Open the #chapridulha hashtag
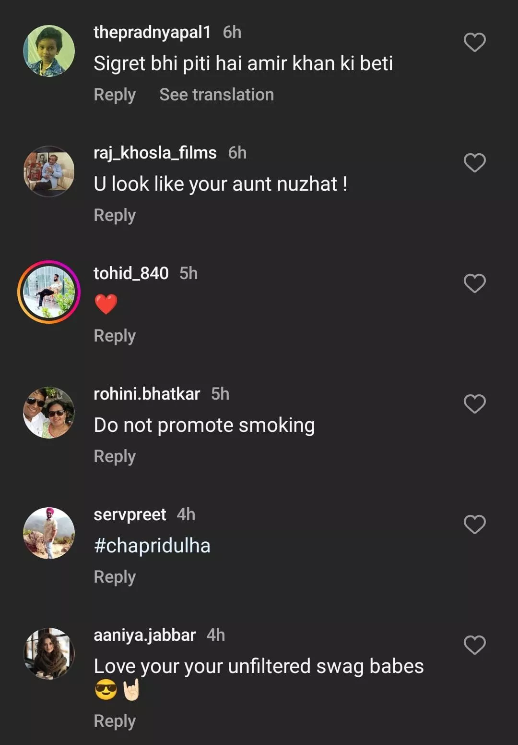The height and width of the screenshot is (745, 518). point(152,546)
